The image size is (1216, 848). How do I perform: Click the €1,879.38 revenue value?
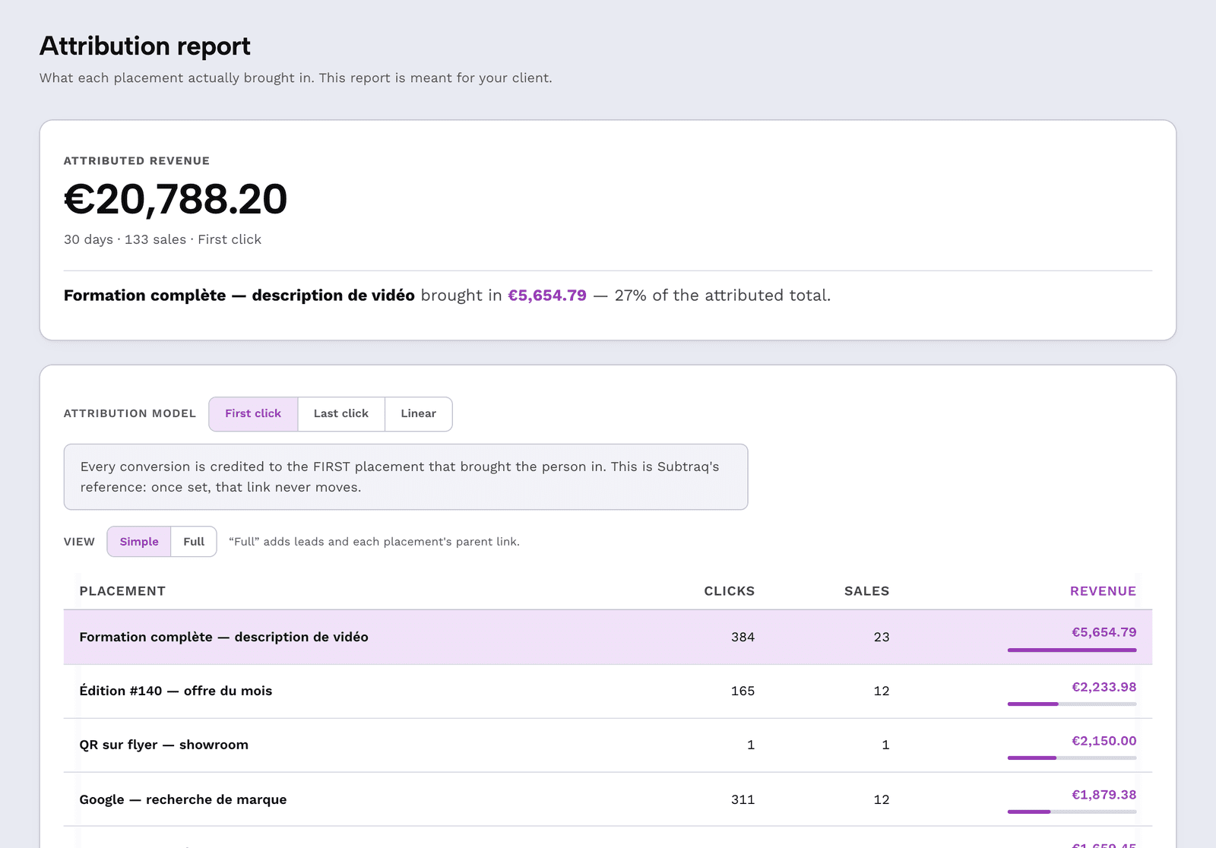coord(1104,795)
